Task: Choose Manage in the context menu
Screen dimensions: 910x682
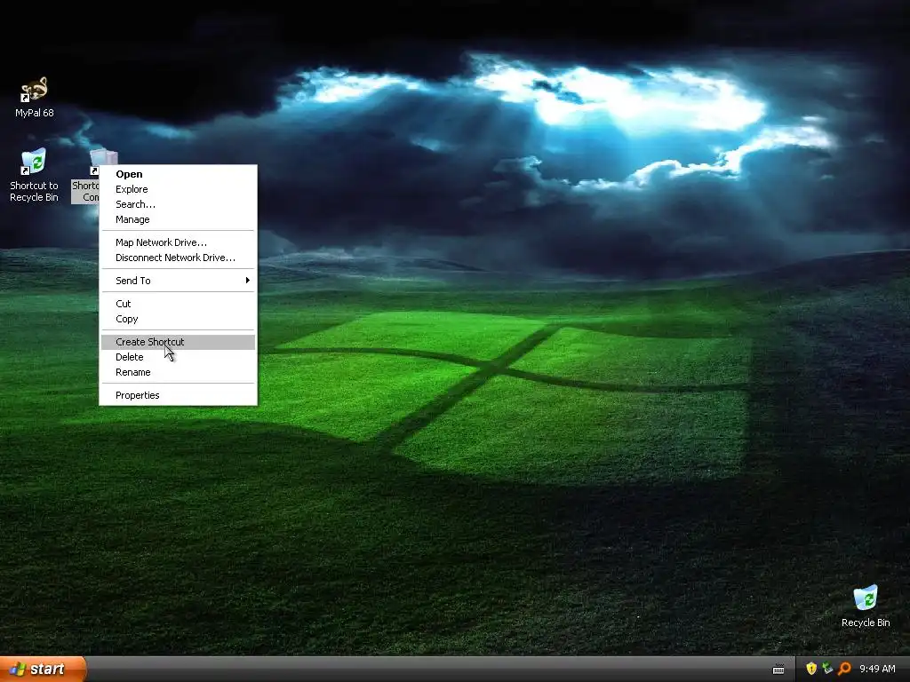Action: [x=178, y=219]
